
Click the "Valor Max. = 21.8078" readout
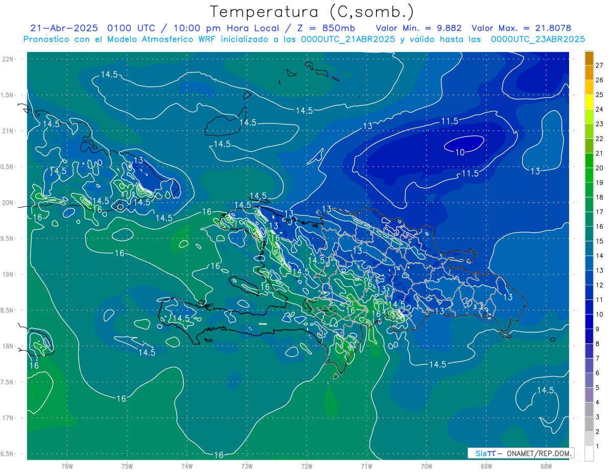point(521,28)
